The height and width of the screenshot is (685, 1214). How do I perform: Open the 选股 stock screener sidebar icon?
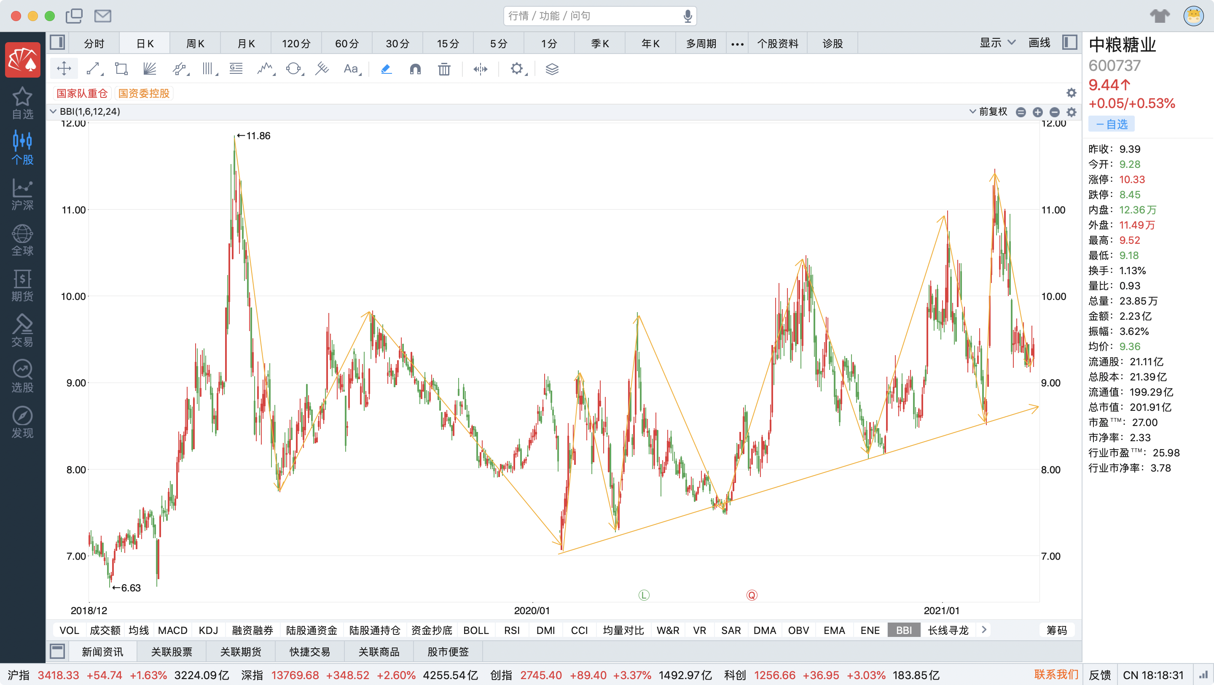(x=22, y=377)
